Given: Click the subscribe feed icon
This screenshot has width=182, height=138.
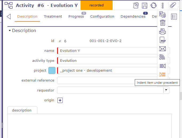Looking at the screenshot, I should (162, 57).
